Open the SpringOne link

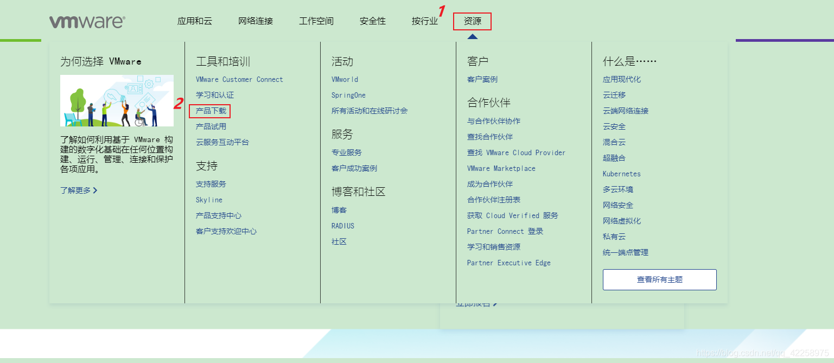(348, 95)
